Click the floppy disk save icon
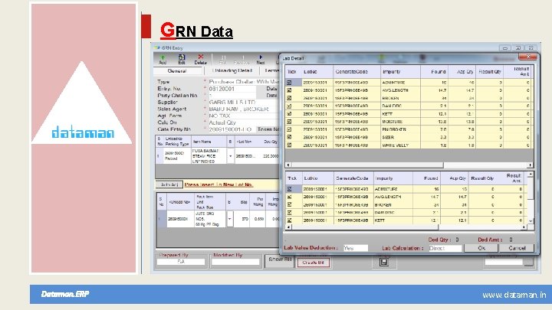The image size is (552, 310). tap(384, 263)
